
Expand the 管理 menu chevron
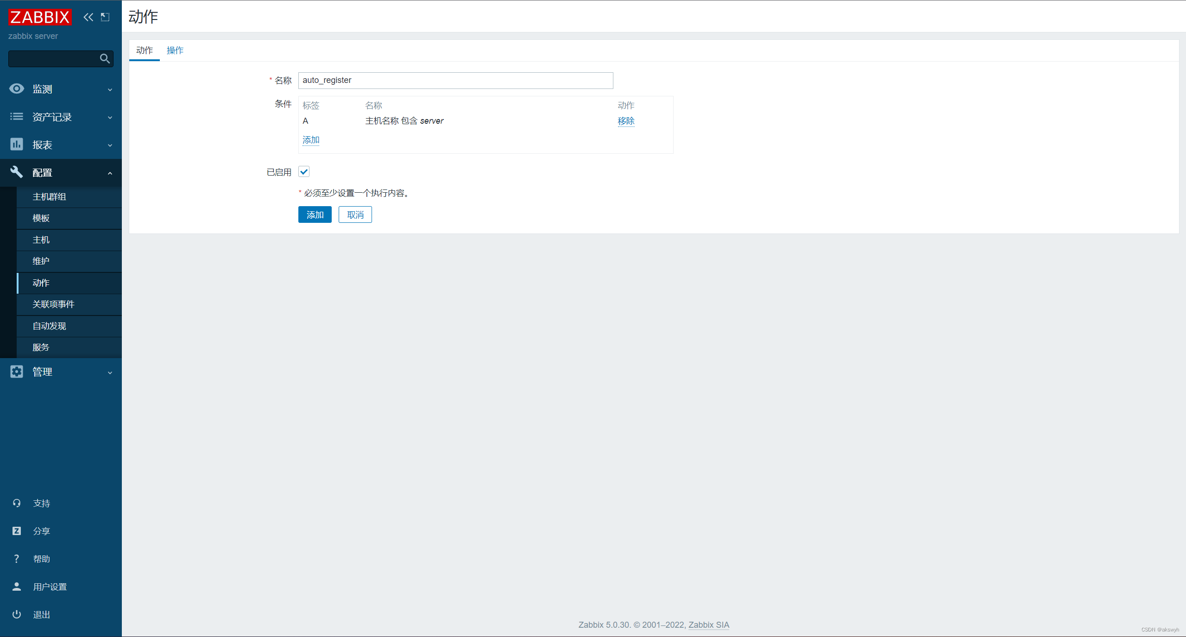(110, 372)
